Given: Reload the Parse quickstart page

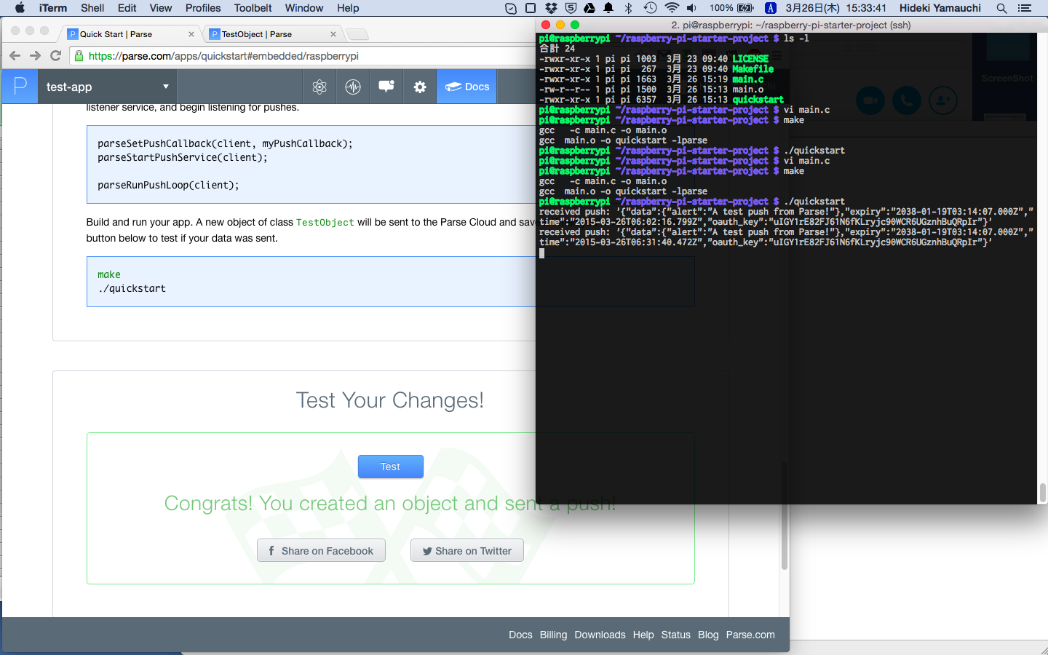Looking at the screenshot, I should point(55,56).
